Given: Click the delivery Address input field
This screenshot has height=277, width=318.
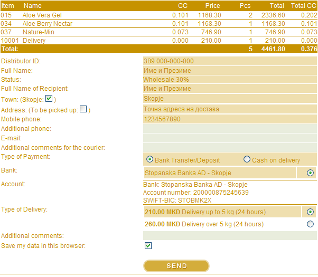Looking at the screenshot, I should (x=230, y=109).
